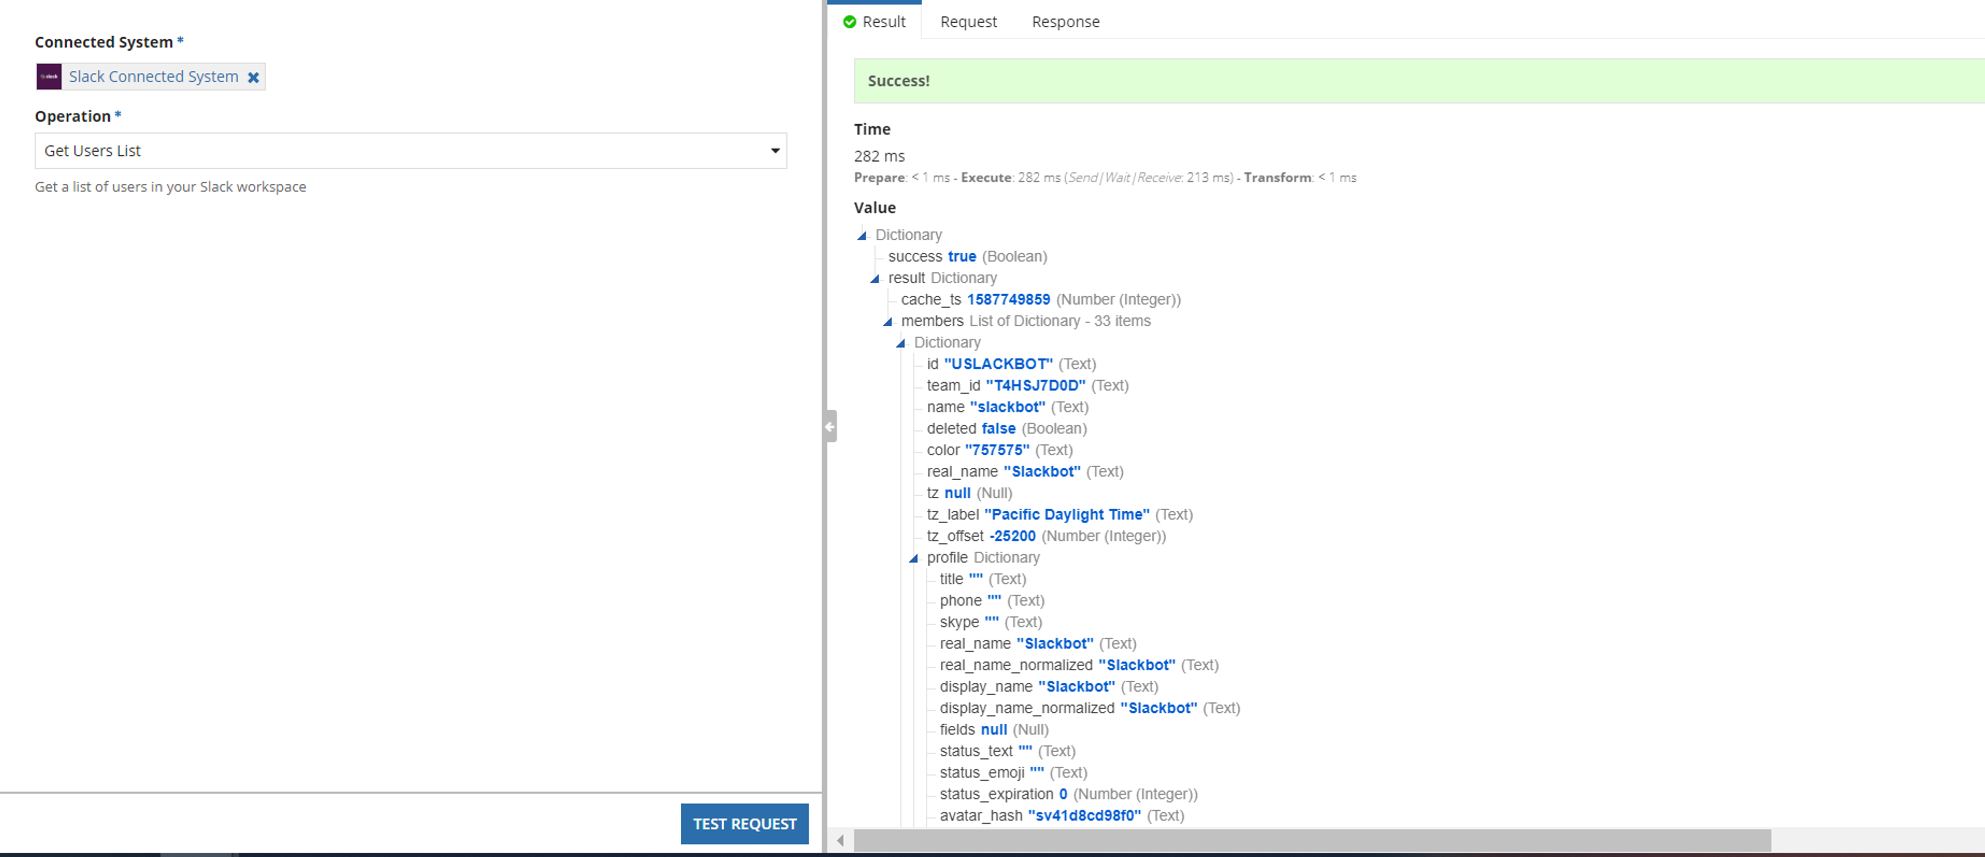
Task: Select the avatar_hash "sv41d8cd98f0" row
Action: click(x=1062, y=816)
